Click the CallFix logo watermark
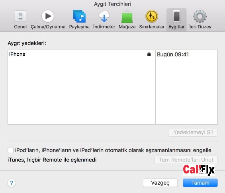 199,170
